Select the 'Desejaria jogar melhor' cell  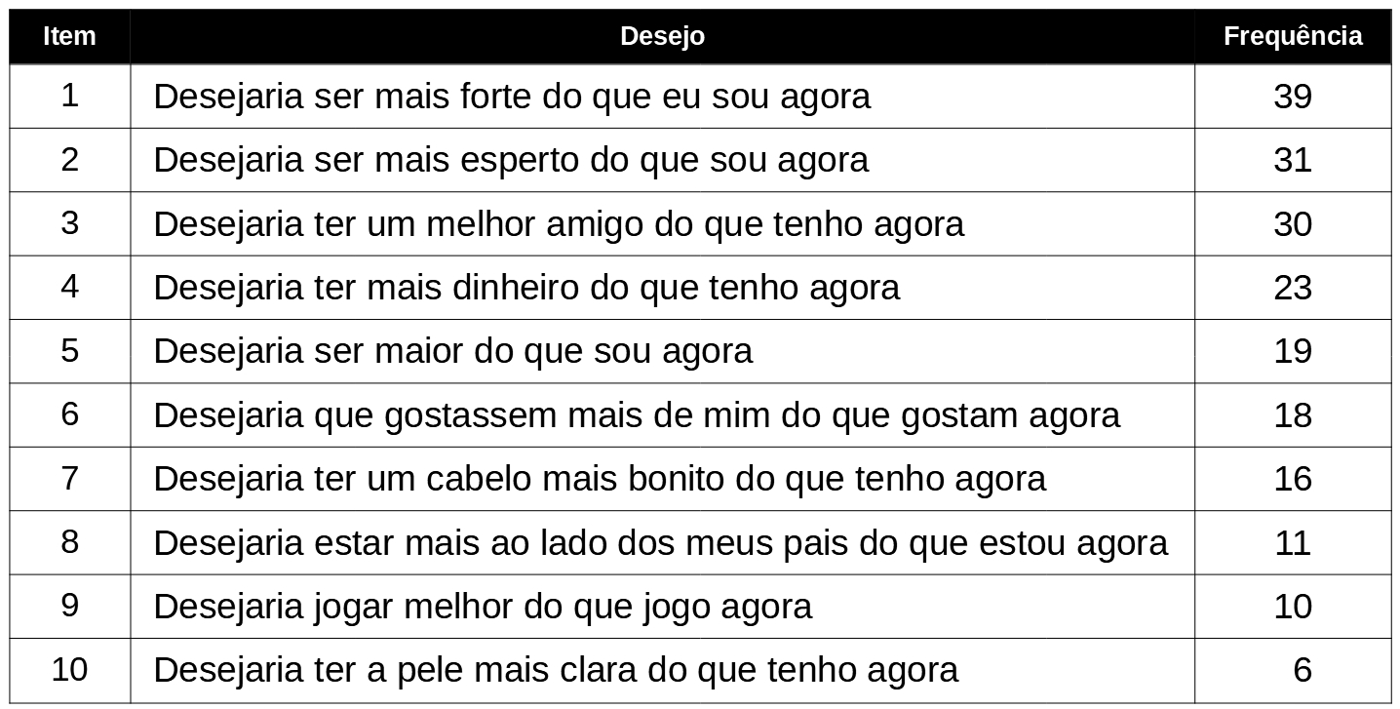(x=483, y=607)
